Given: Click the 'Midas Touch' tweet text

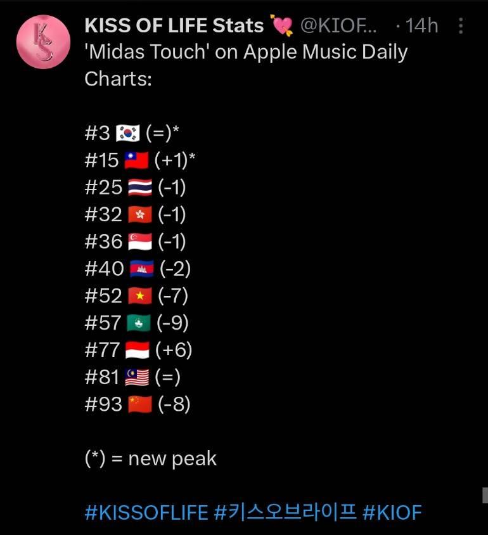Looking at the screenshot, I should coord(246,65).
